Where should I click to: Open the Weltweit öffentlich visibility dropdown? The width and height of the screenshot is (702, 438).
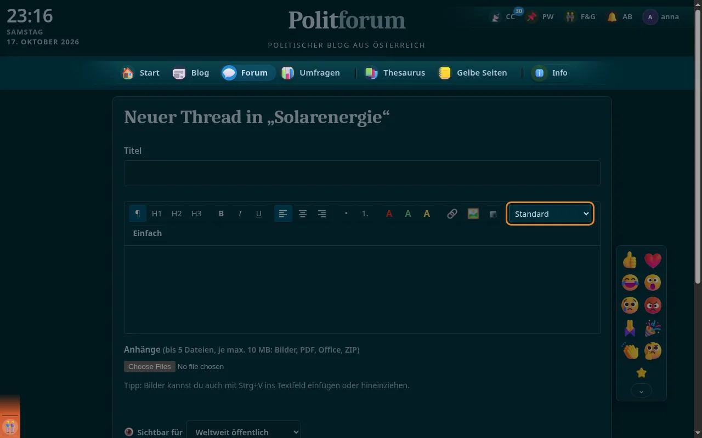[x=244, y=432]
